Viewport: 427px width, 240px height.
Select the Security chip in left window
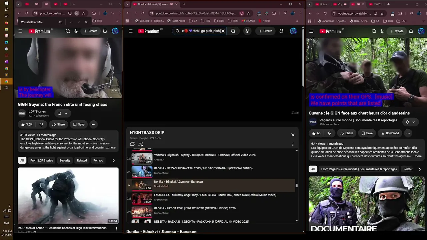click(65, 160)
